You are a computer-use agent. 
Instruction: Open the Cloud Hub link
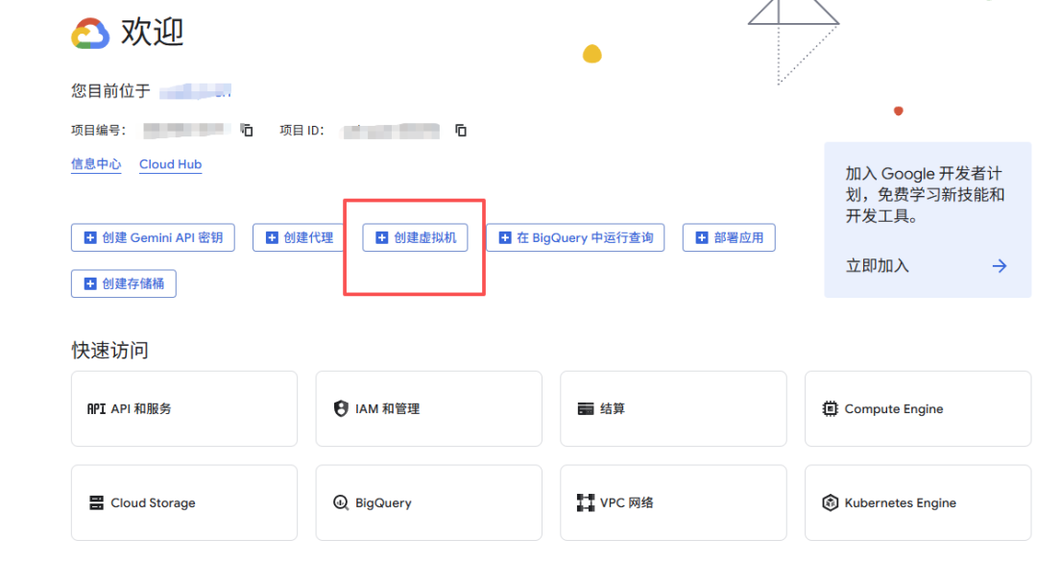[170, 164]
